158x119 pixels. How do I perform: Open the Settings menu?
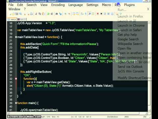[x=92, y=5]
